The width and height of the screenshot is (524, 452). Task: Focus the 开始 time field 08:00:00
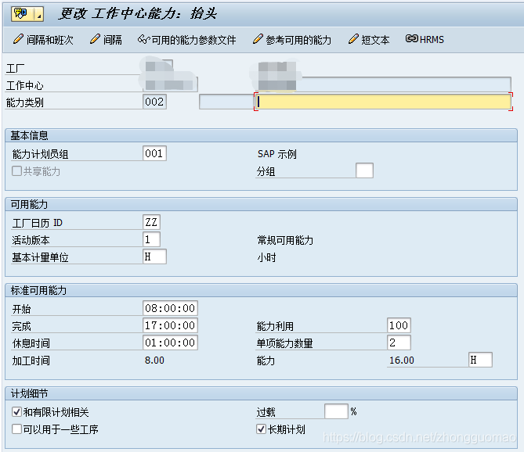coord(170,308)
